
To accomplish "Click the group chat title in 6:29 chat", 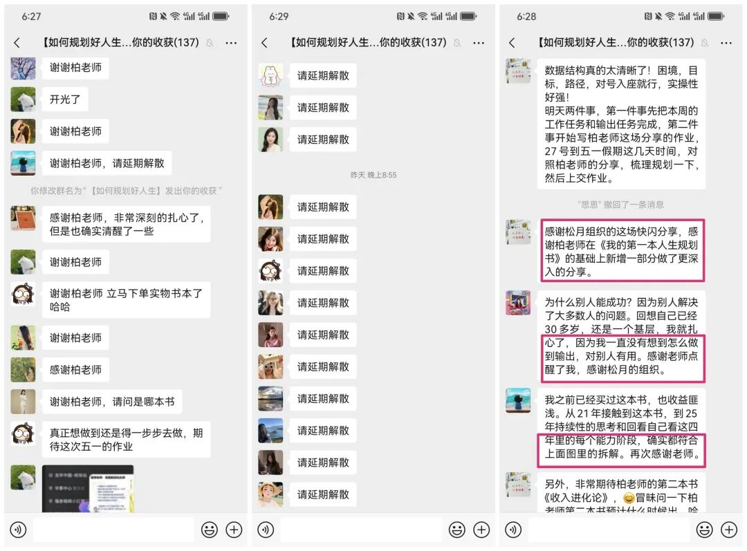I will coord(368,42).
